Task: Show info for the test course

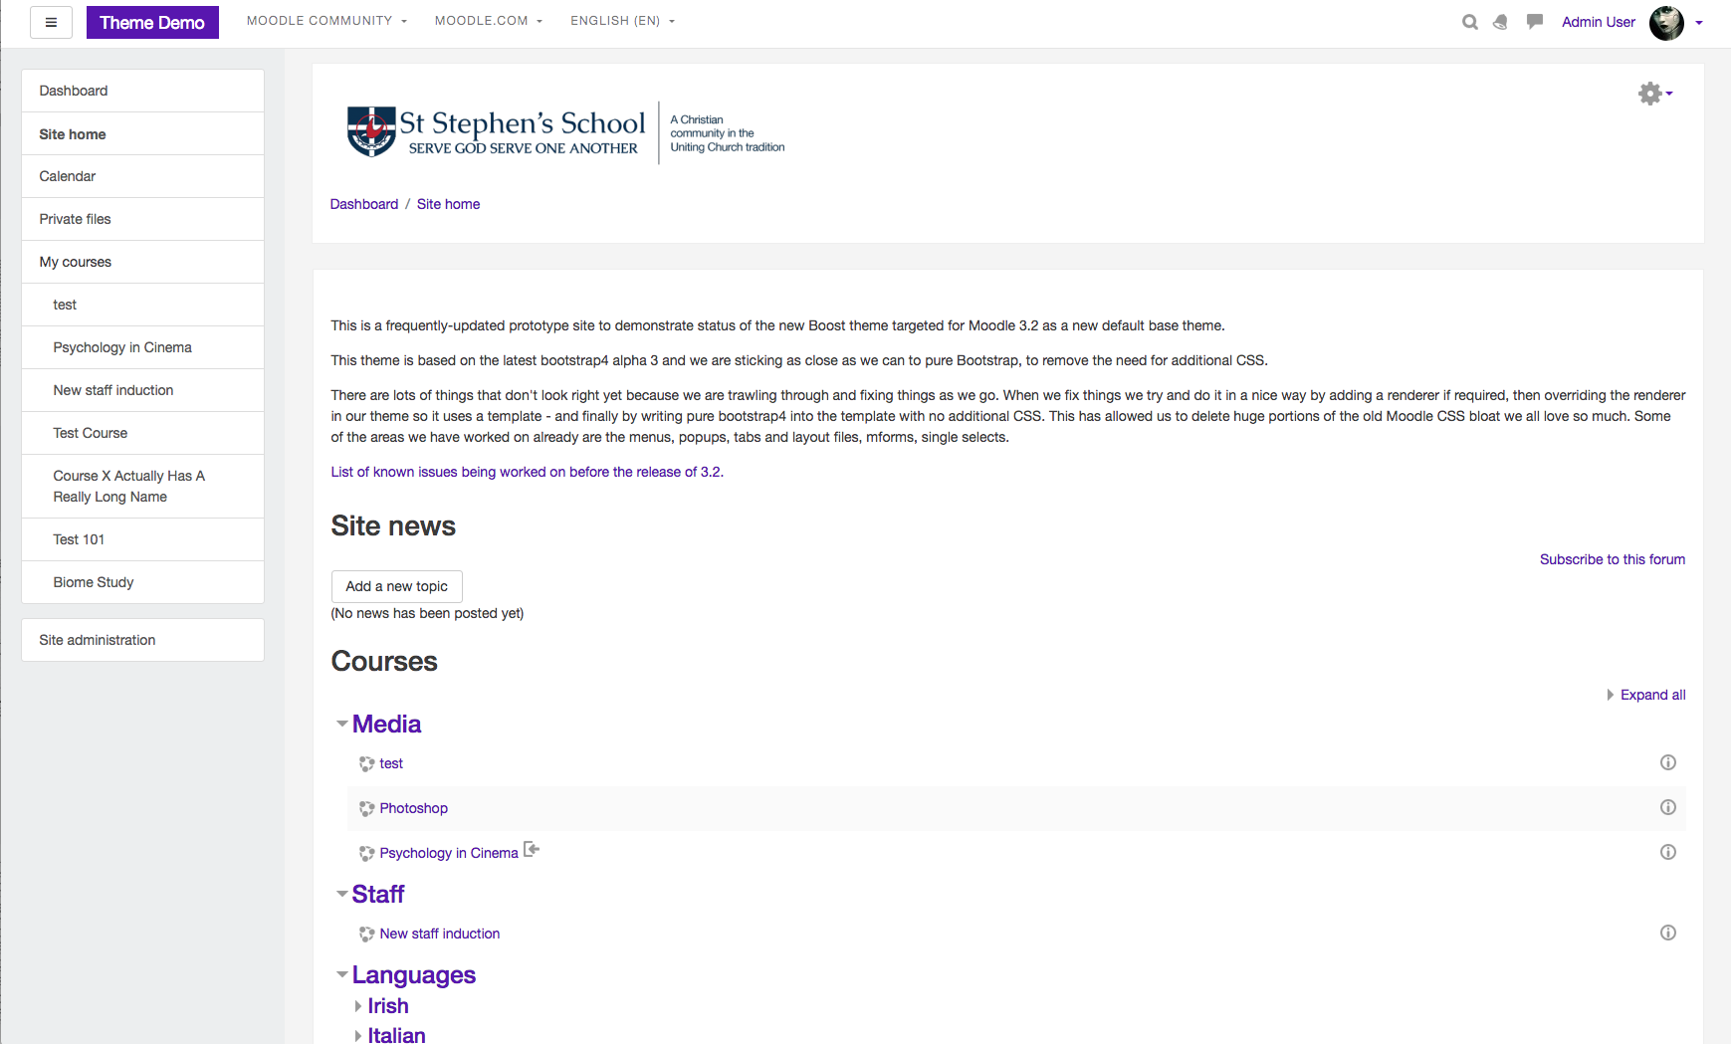Action: (x=1668, y=762)
